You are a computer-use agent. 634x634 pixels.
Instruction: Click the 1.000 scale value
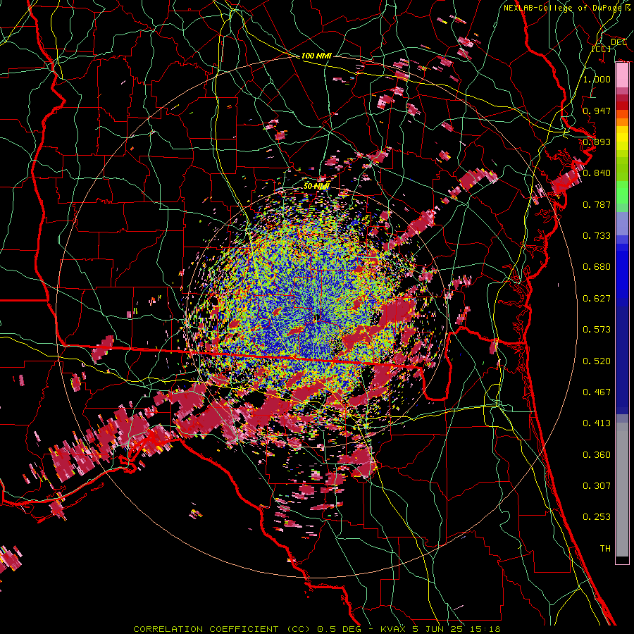click(597, 79)
